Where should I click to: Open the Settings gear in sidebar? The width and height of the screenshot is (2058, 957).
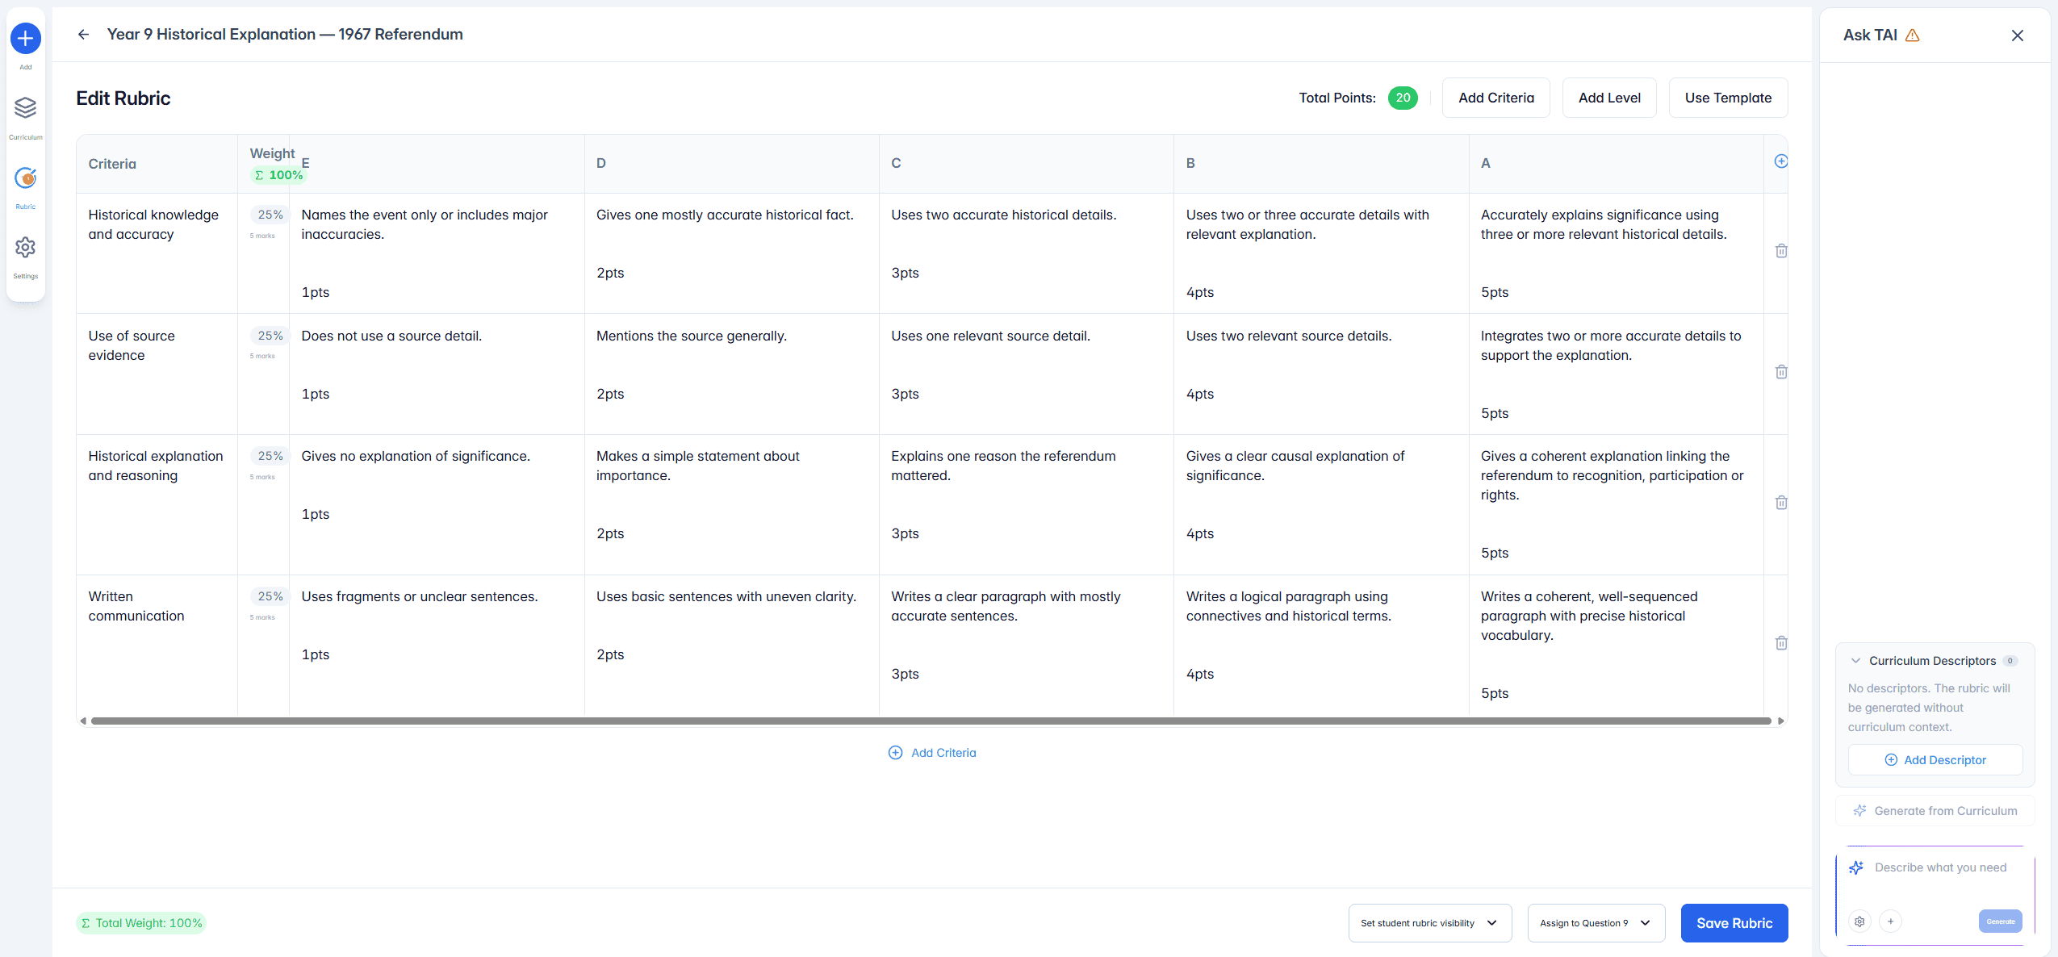click(x=26, y=247)
